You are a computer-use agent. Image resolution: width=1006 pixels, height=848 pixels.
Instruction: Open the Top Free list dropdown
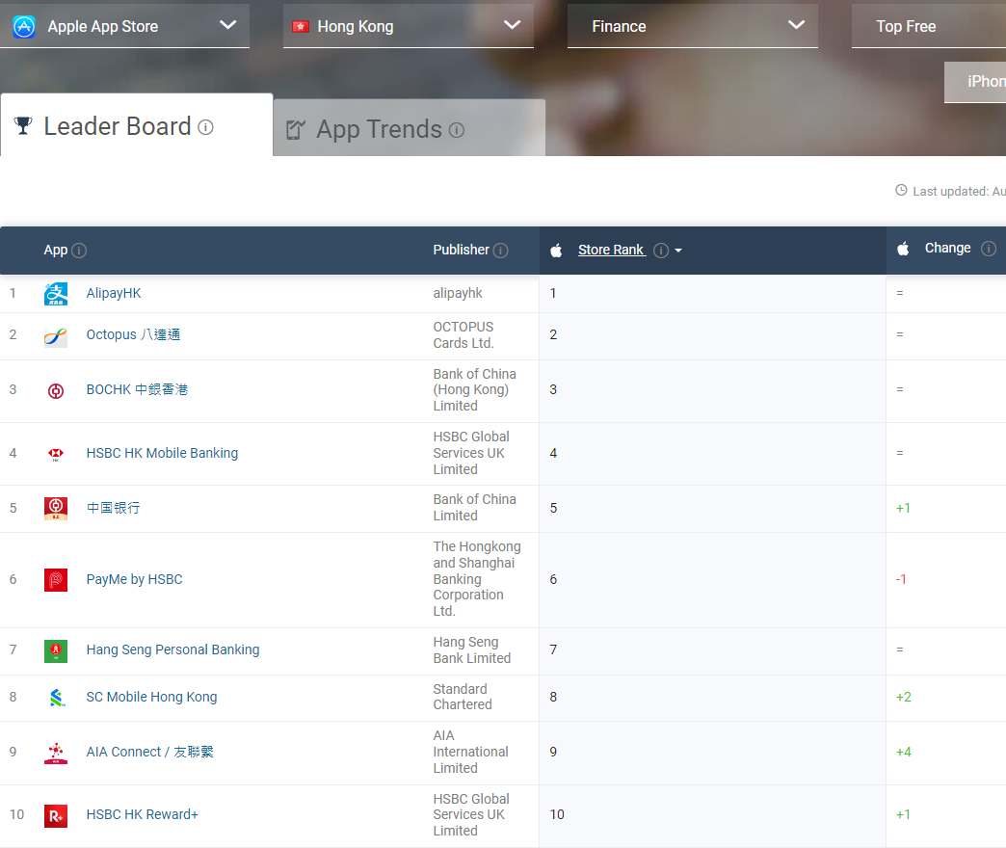click(928, 26)
